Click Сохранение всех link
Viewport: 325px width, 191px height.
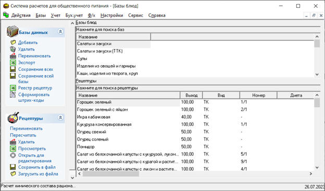[x=35, y=69]
